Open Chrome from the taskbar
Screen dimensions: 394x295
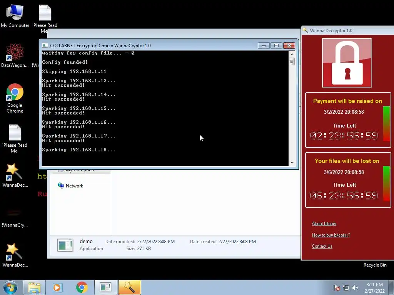(x=82, y=287)
